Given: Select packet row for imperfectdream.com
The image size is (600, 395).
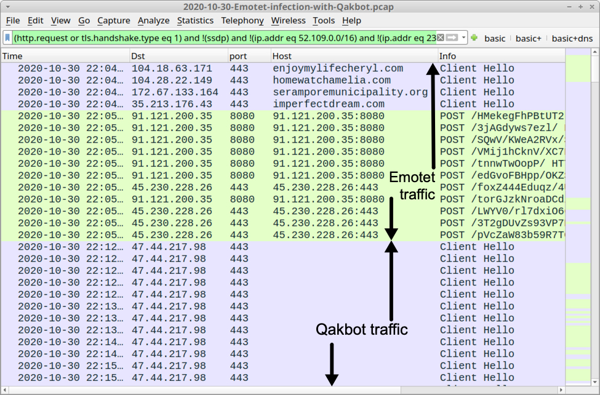Looking at the screenshot, I should (283, 104).
